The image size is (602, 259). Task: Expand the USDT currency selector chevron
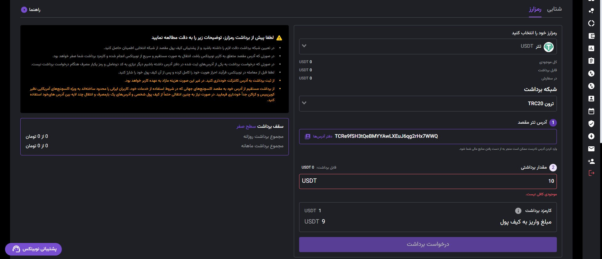pyautogui.click(x=304, y=46)
